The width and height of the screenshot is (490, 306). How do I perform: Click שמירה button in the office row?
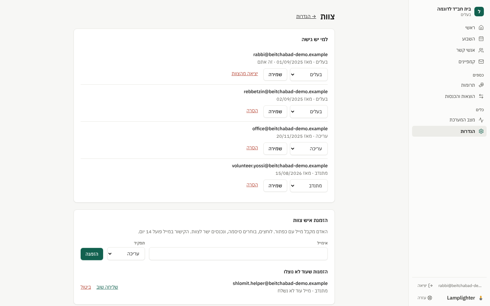[275, 149]
